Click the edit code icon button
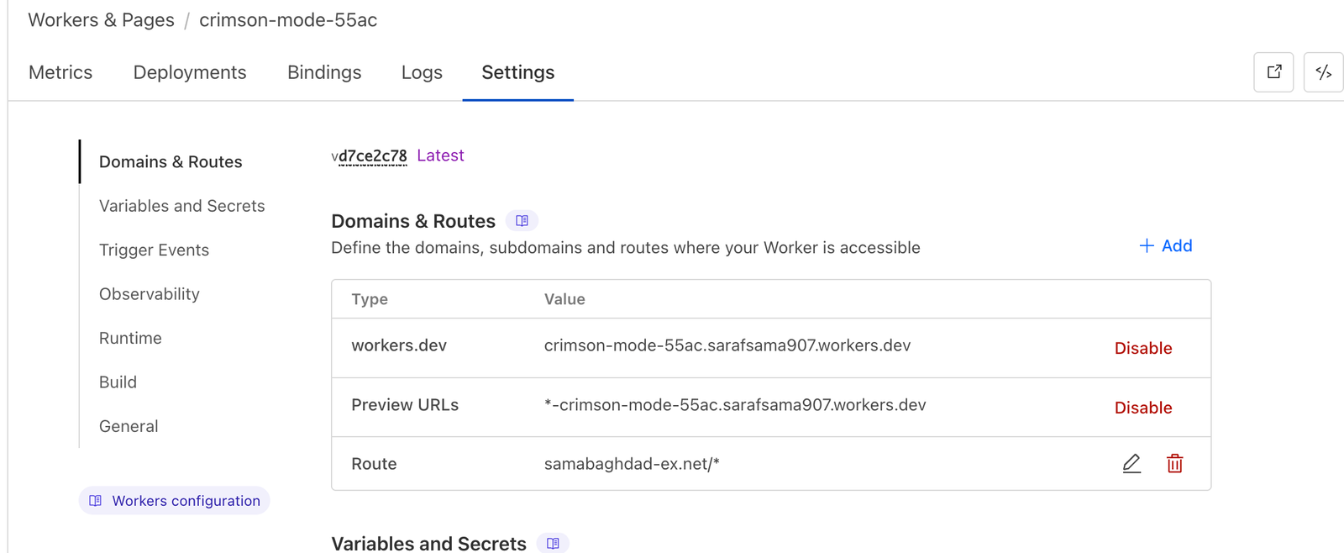1344x553 pixels. tap(1323, 72)
